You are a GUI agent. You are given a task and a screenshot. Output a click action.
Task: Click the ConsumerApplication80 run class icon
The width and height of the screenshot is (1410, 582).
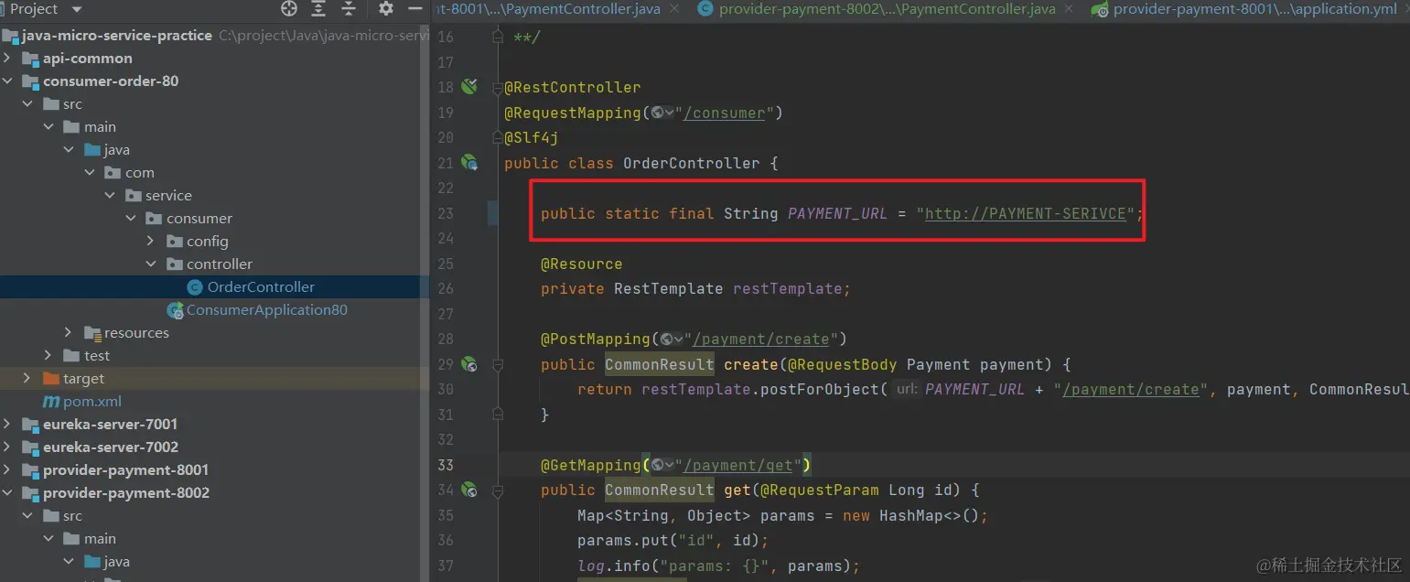click(175, 310)
